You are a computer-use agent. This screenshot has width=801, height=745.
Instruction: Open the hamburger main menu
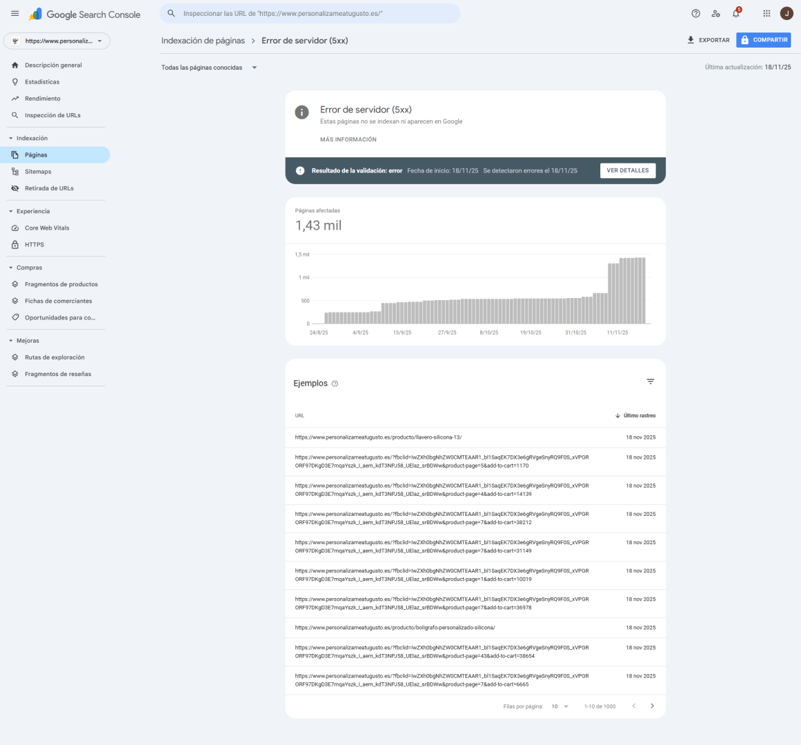[14, 14]
